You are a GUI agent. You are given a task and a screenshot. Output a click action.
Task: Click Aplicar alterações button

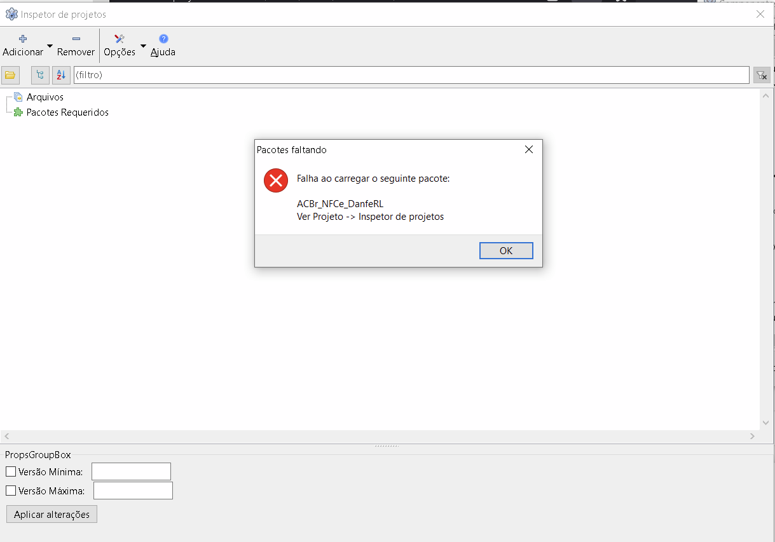pyautogui.click(x=52, y=514)
